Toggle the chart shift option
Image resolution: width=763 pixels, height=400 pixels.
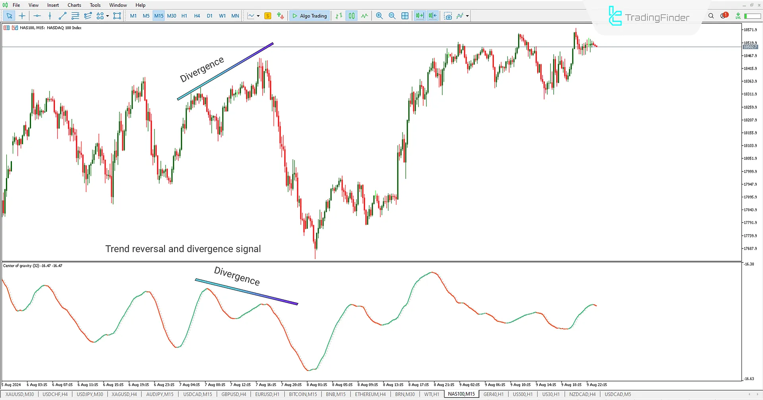tap(432, 16)
